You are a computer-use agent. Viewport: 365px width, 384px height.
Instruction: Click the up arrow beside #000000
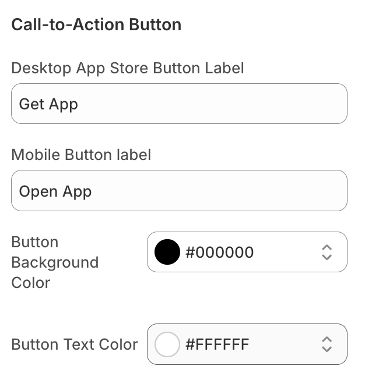pos(327,247)
